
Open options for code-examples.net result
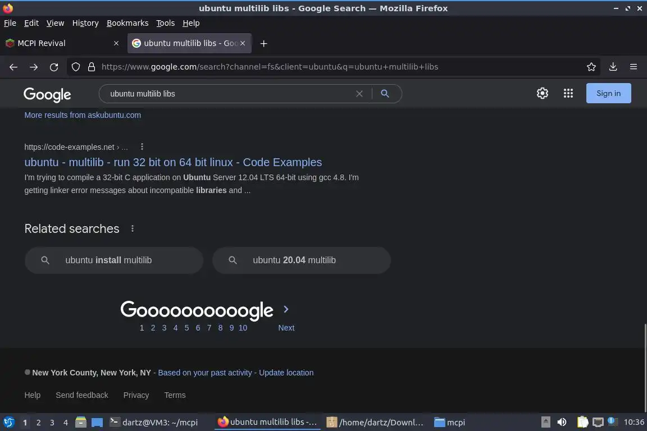tap(142, 146)
